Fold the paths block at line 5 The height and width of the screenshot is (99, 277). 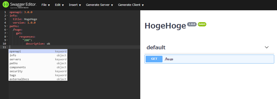[7, 26]
